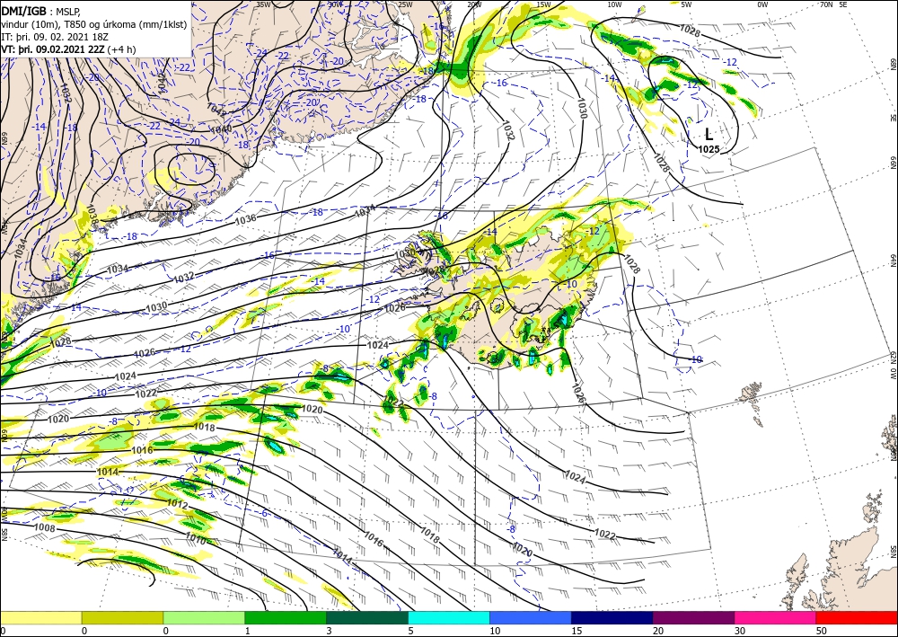This screenshot has width=898, height=637.
Task: Select the dark green 3 mm legend swatch
Action: pos(367,617)
